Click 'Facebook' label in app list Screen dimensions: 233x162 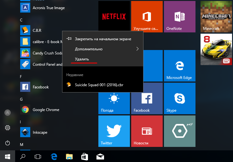pos(41,87)
